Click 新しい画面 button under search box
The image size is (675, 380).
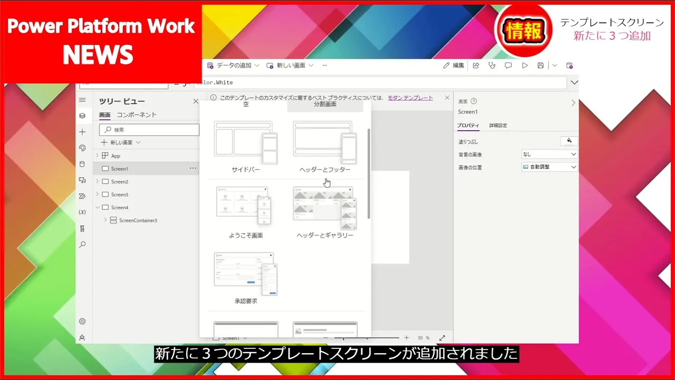tap(121, 142)
